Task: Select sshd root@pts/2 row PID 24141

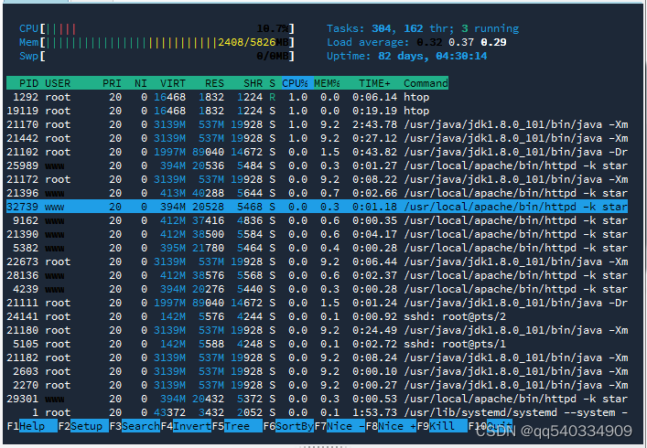Action: pyautogui.click(x=317, y=316)
